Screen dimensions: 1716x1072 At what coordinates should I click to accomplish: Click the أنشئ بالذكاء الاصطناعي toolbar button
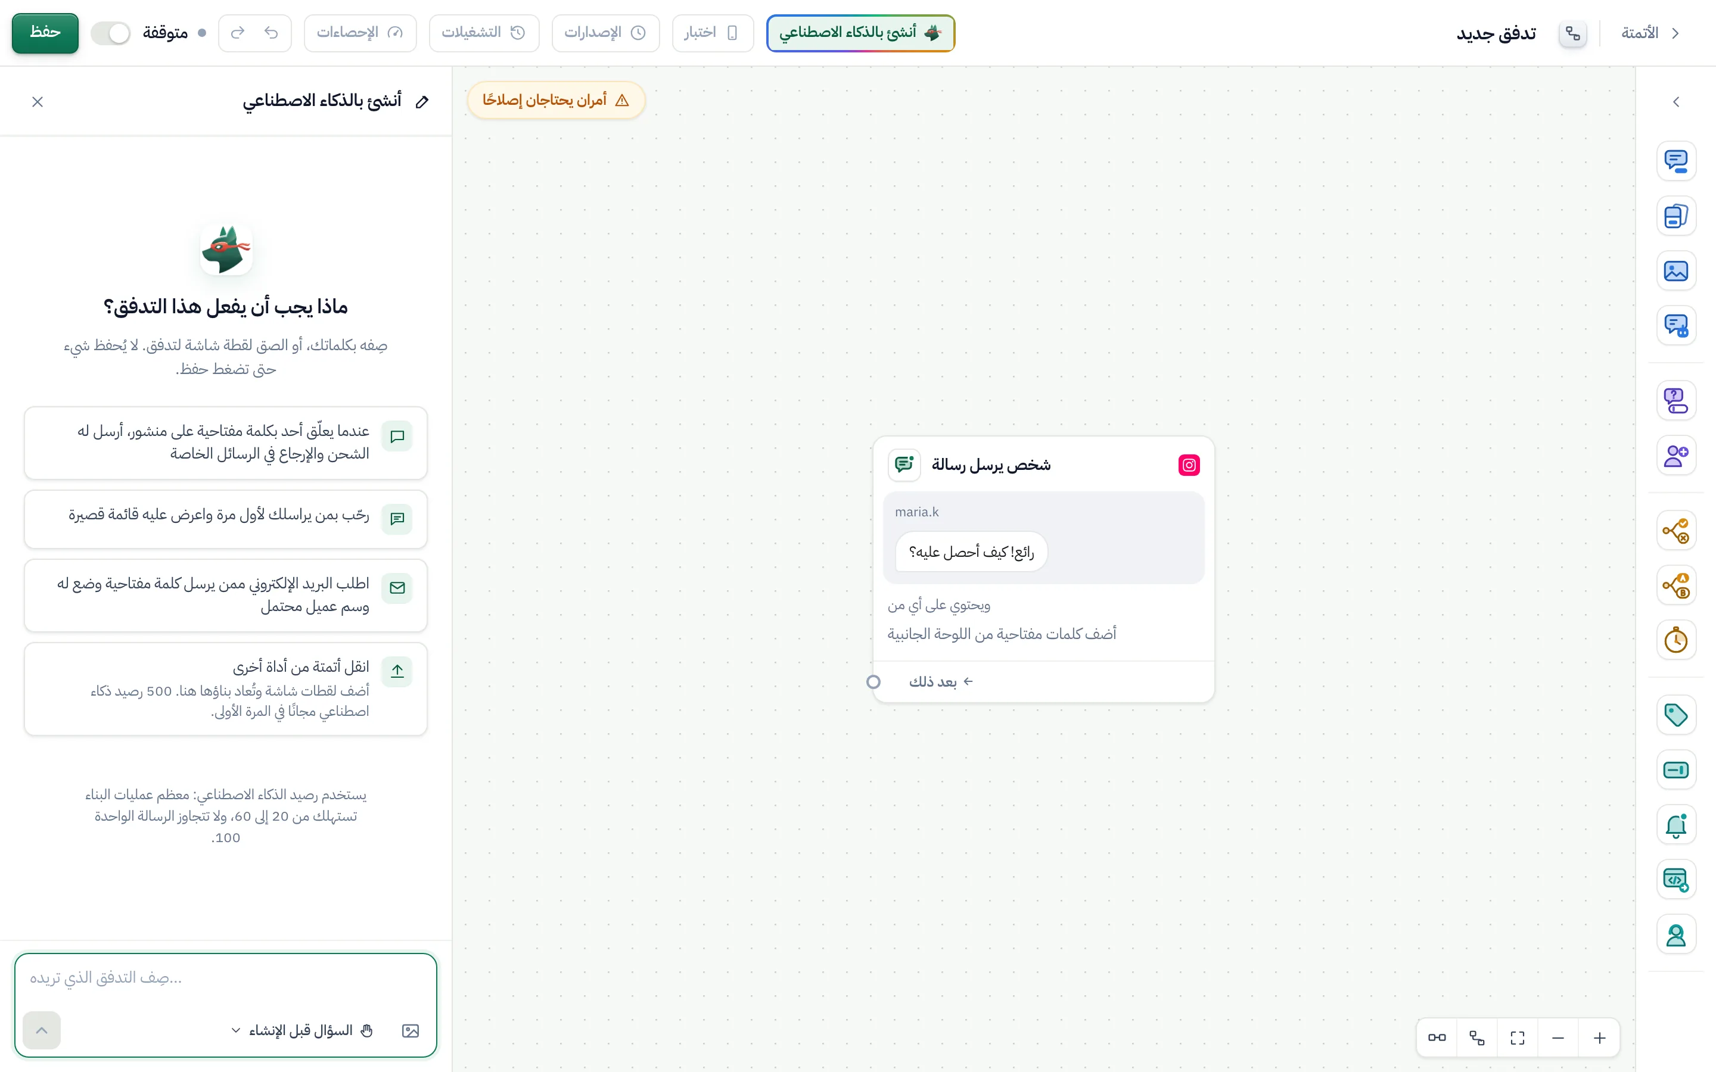860,33
